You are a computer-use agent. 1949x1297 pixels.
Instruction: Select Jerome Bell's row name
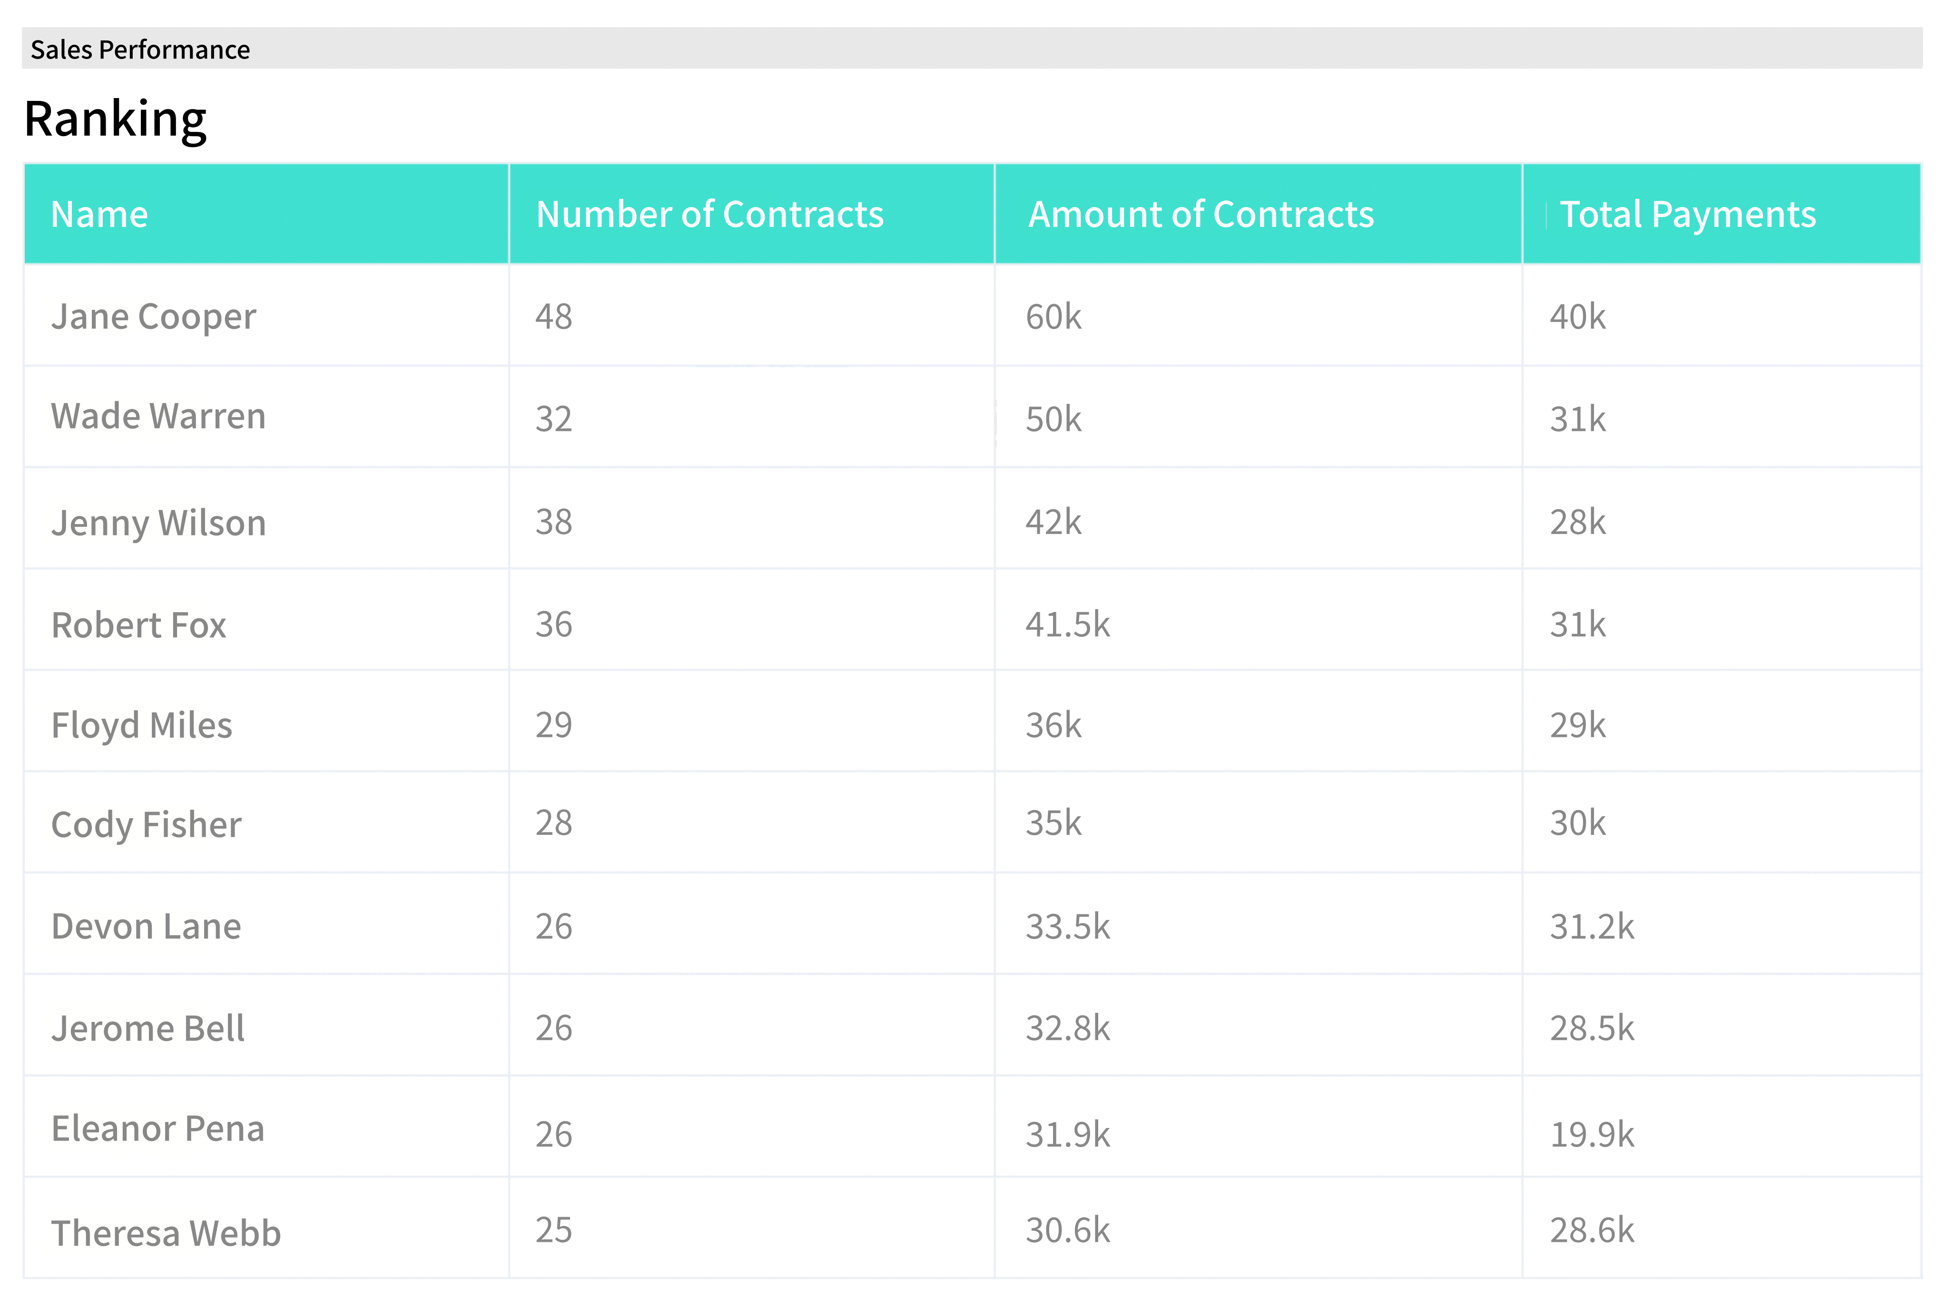point(148,1029)
